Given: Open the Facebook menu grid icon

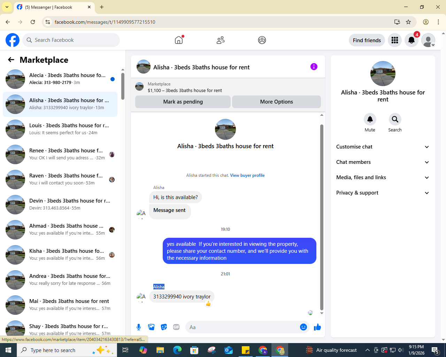Looking at the screenshot, I should [x=395, y=40].
